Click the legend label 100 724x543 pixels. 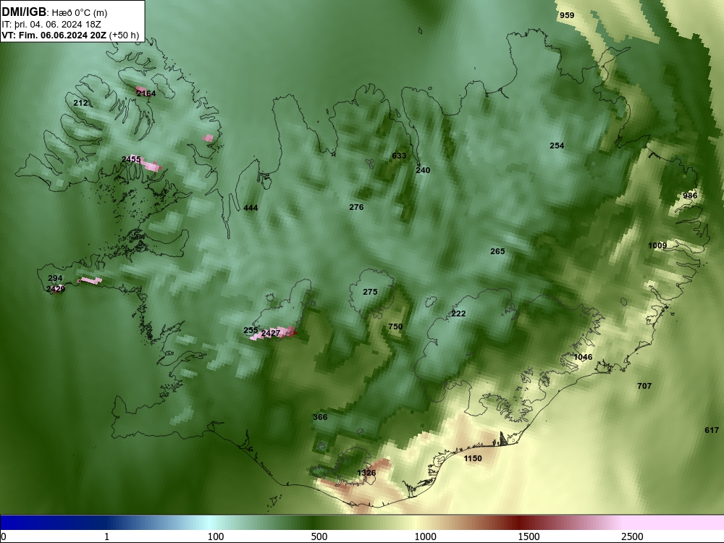pyautogui.click(x=216, y=536)
